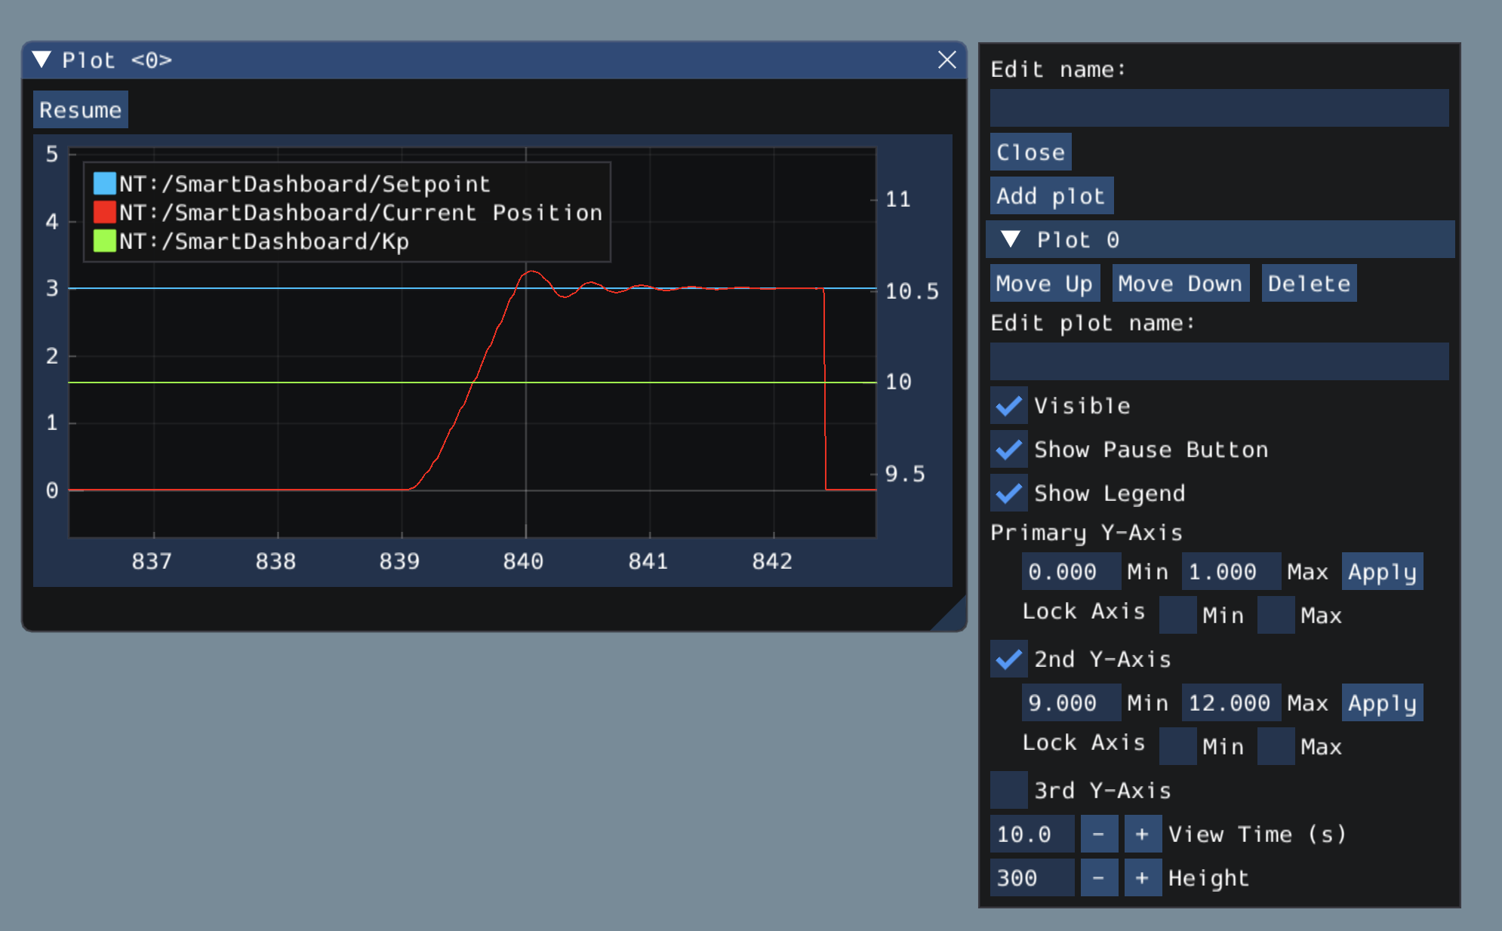Click the Current Position red legend swatch
The width and height of the screenshot is (1502, 931).
(104, 212)
